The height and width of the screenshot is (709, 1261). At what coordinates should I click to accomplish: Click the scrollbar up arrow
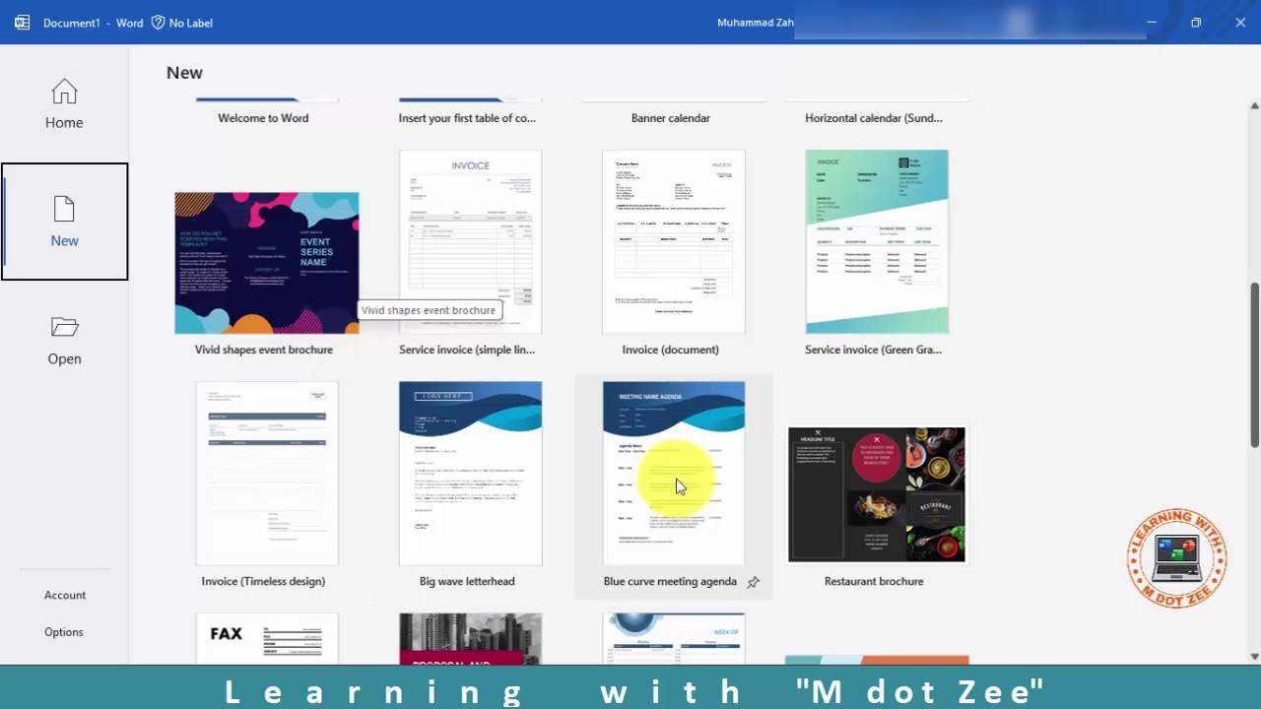[1254, 105]
